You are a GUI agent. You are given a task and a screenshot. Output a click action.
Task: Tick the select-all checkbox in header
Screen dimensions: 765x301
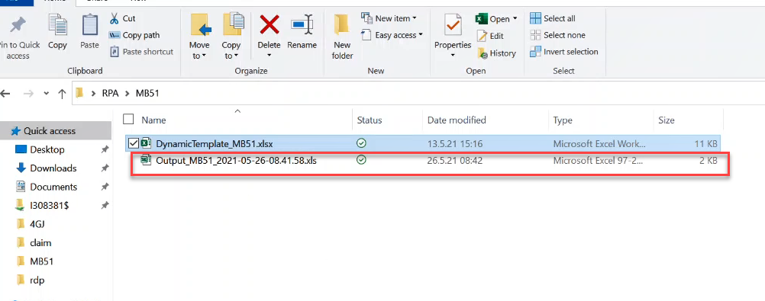(x=128, y=119)
